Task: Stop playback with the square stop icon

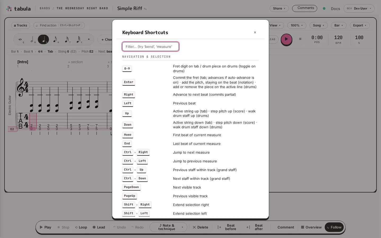Action: (300, 39)
